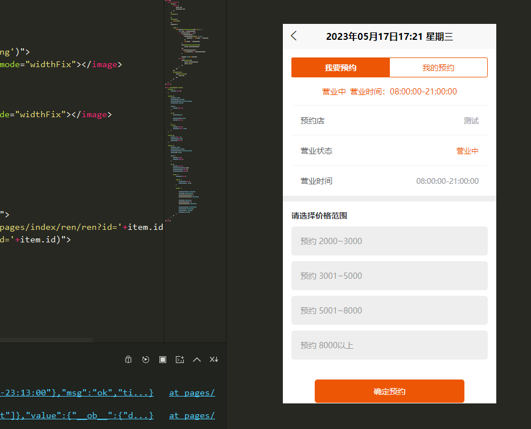This screenshot has width=531, height=429.
Task: Go back using the left arrow in the preview header
Action: pyautogui.click(x=294, y=36)
